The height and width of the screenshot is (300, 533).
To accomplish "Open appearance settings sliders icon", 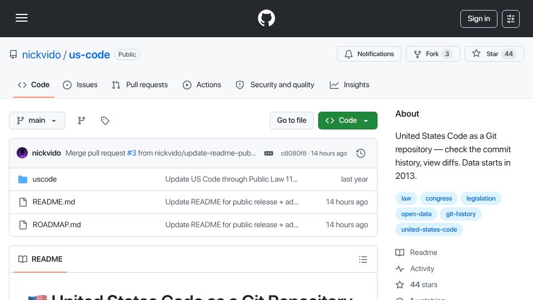I will pyautogui.click(x=511, y=19).
